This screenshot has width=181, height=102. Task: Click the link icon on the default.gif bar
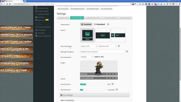[x=113, y=74]
